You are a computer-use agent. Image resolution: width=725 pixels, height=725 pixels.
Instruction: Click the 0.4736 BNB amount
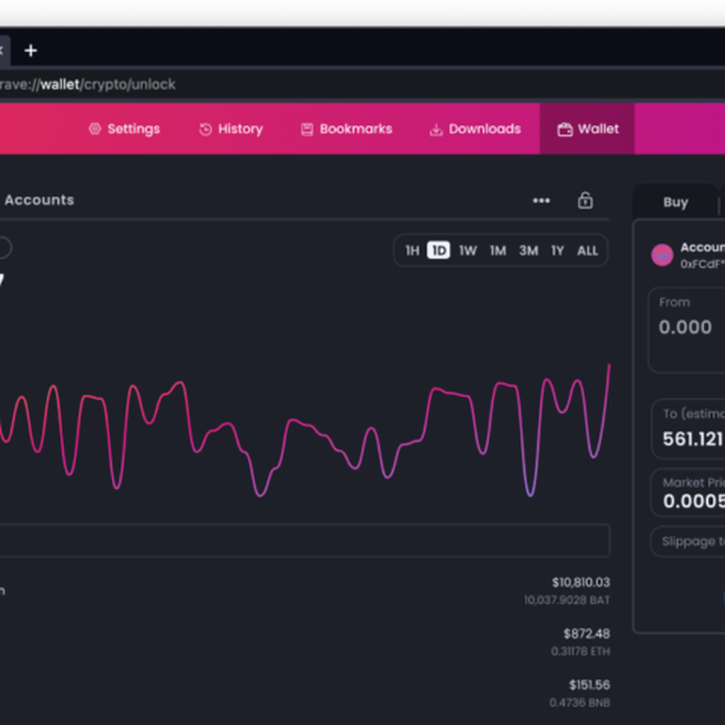580,703
